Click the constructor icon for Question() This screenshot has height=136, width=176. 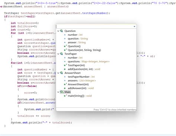click(65, 46)
